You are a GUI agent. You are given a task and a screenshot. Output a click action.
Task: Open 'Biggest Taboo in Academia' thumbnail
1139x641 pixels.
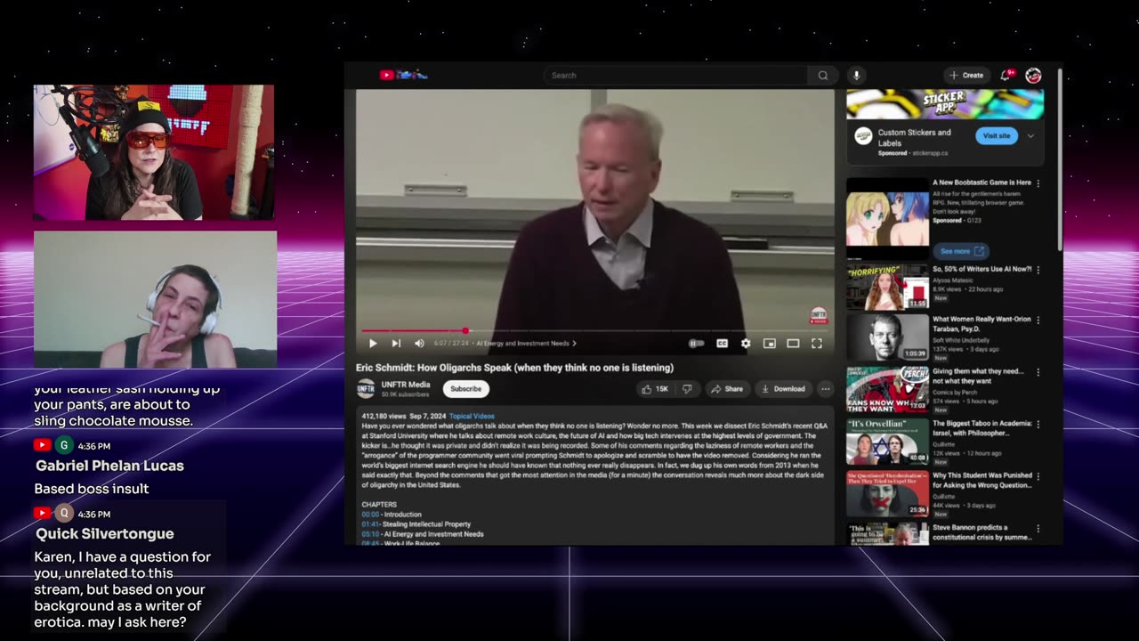887,442
